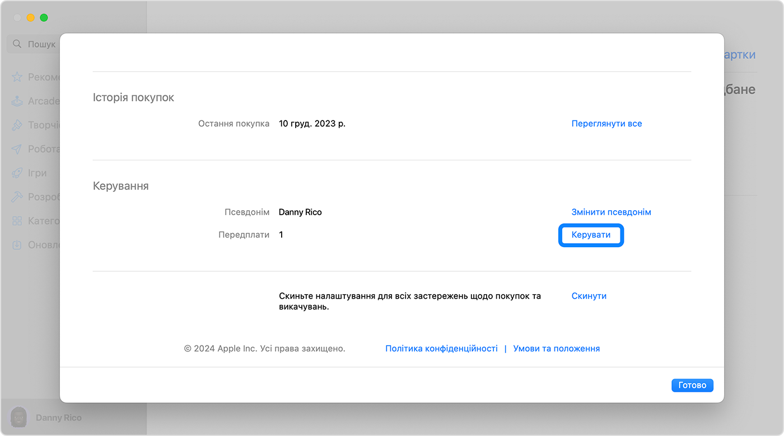Click the Історія покупок heading
The image size is (784, 436).
(133, 98)
